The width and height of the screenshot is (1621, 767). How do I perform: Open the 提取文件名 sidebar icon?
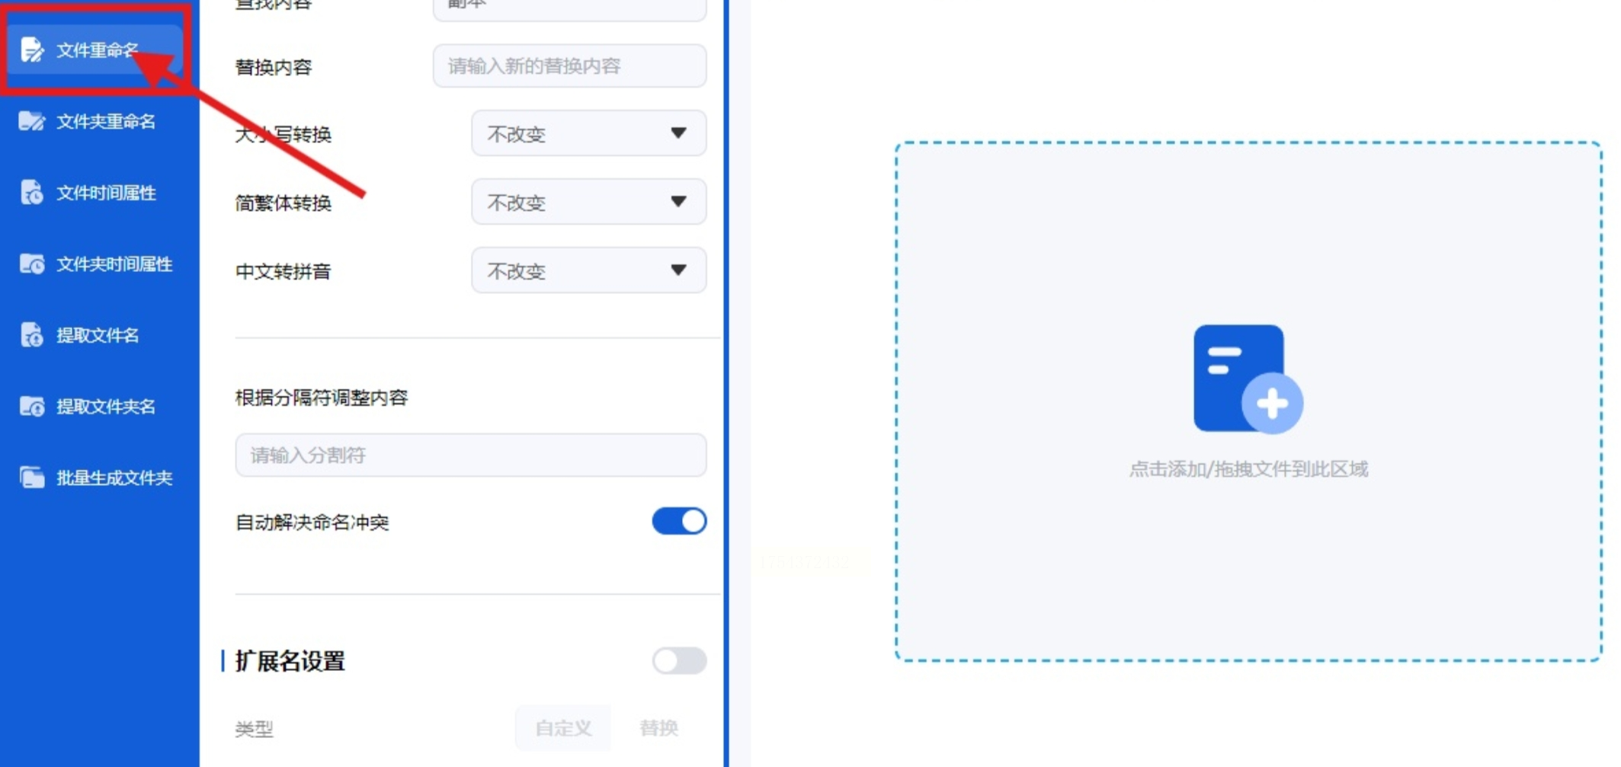31,335
